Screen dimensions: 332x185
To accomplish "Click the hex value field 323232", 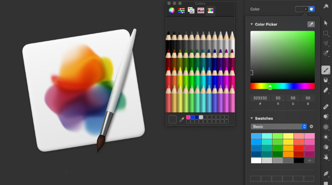I will click(260, 98).
